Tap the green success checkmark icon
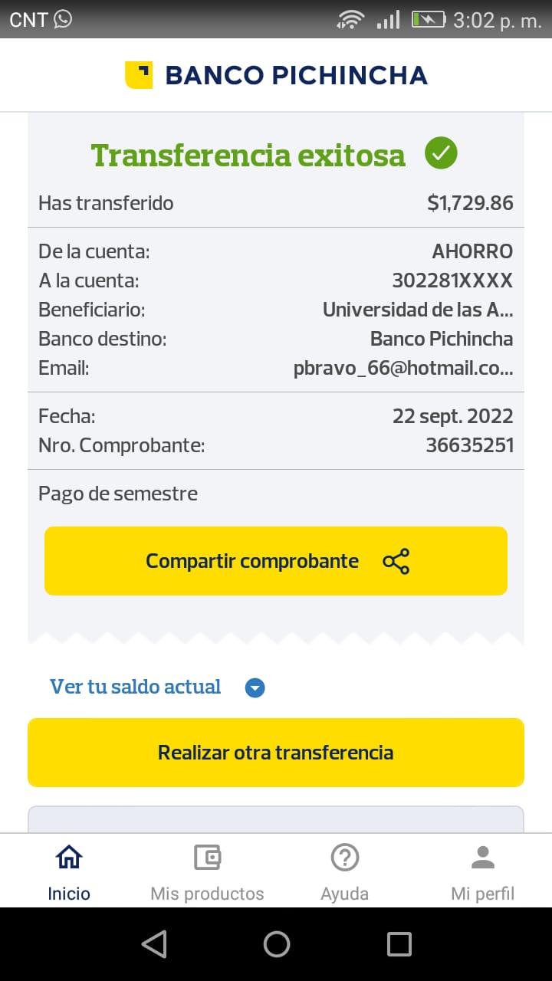The height and width of the screenshot is (981, 552). 441,153
